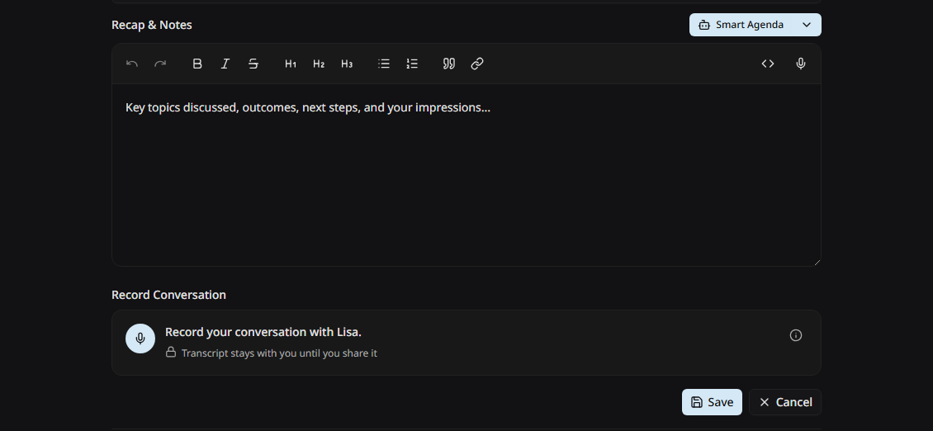The width and height of the screenshot is (933, 431).
Task: Click the 'Recap & Notes' heading
Action: point(152,25)
